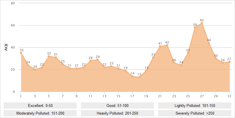Select the 'Good: 51-100' legend box
The image size is (235, 118).
pos(117,106)
